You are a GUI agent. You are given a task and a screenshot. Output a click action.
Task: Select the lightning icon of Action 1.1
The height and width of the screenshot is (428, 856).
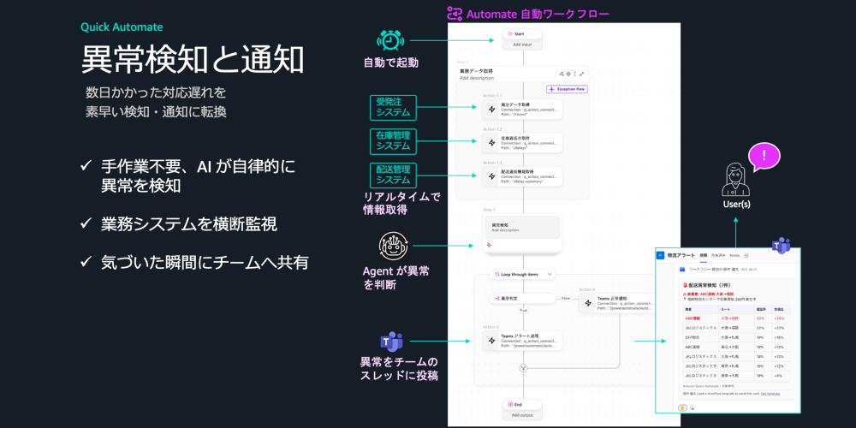point(492,110)
